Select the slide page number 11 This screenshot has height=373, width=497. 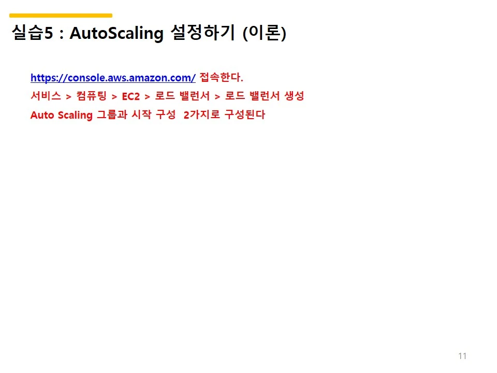pyautogui.click(x=462, y=356)
